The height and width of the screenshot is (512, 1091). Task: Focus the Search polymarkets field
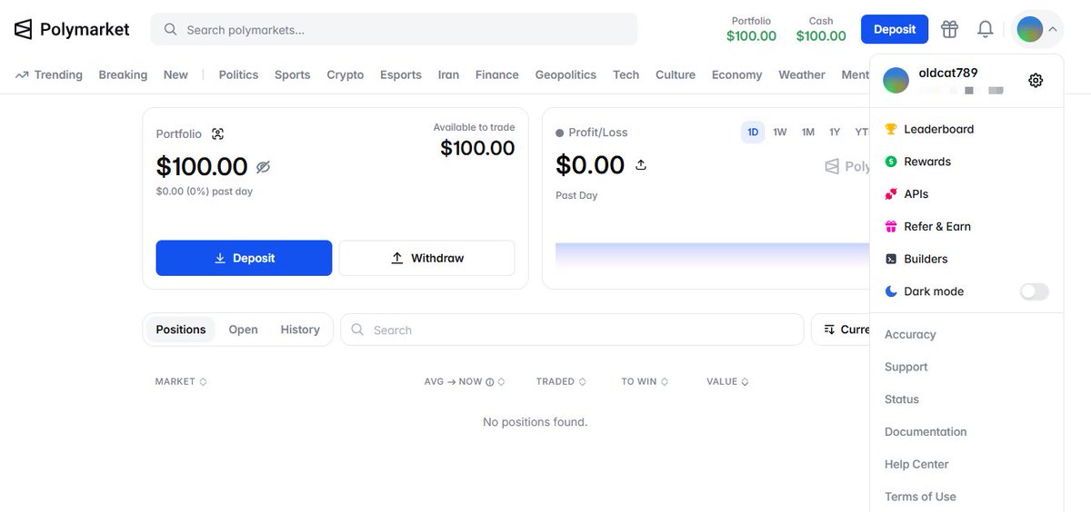pyautogui.click(x=394, y=29)
